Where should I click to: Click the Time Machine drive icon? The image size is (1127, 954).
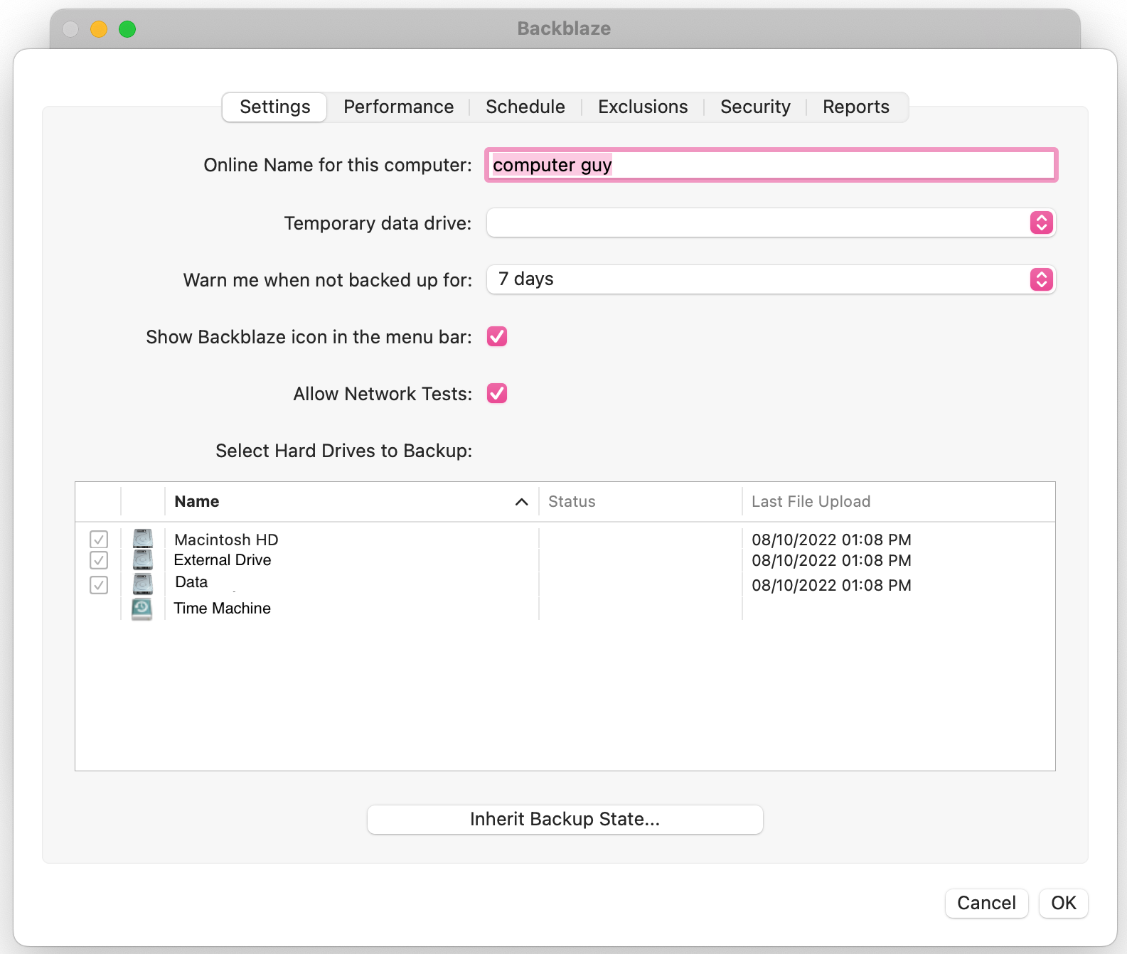[142, 609]
